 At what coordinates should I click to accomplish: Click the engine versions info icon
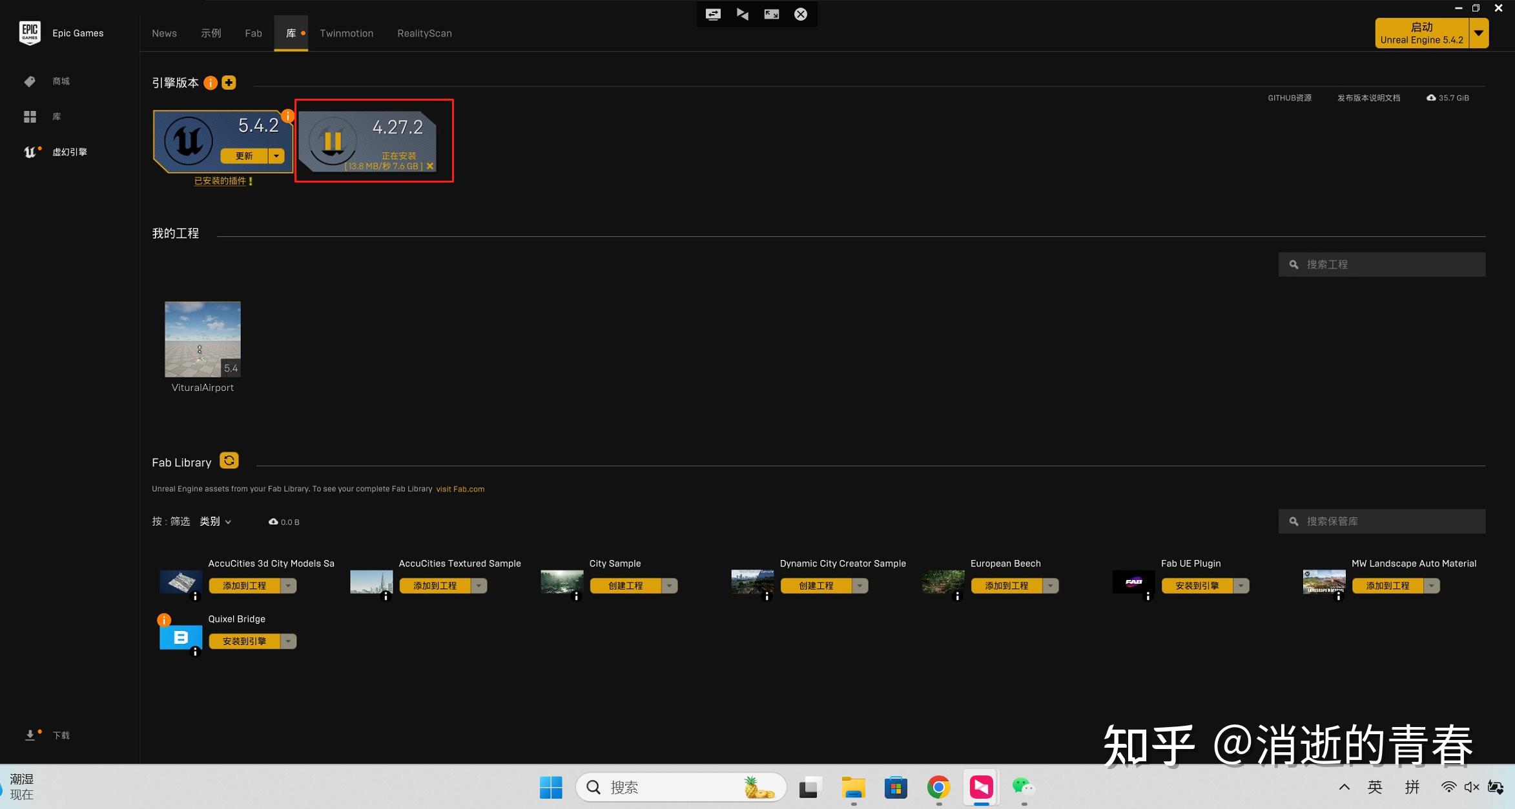211,83
